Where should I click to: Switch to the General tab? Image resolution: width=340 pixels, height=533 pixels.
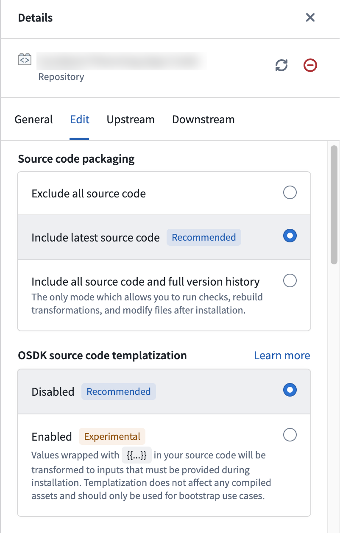pos(33,119)
